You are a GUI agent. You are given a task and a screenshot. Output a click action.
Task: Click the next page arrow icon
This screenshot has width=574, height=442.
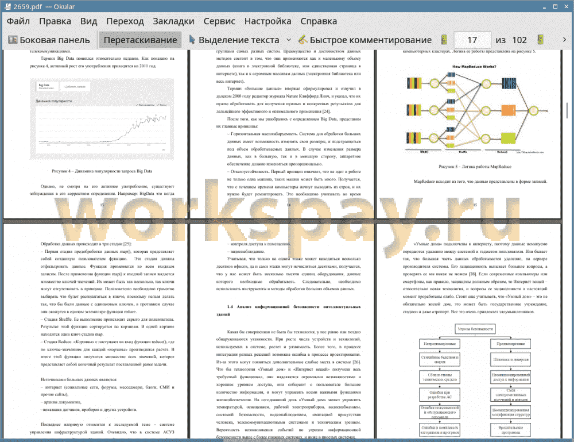[x=540, y=40]
